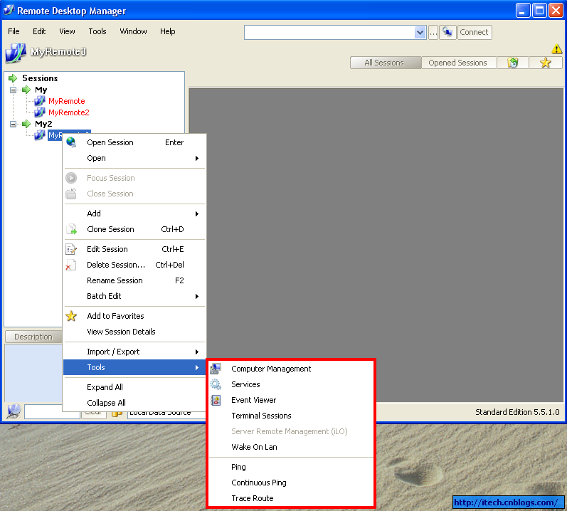Select Collapse All in context menu
567x511 pixels.
click(x=134, y=403)
